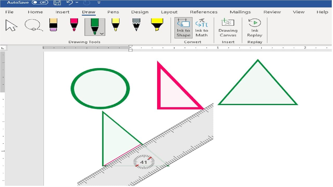Save the document with disk icon
The width and height of the screenshot is (333, 187).
pyautogui.click(x=57, y=3)
